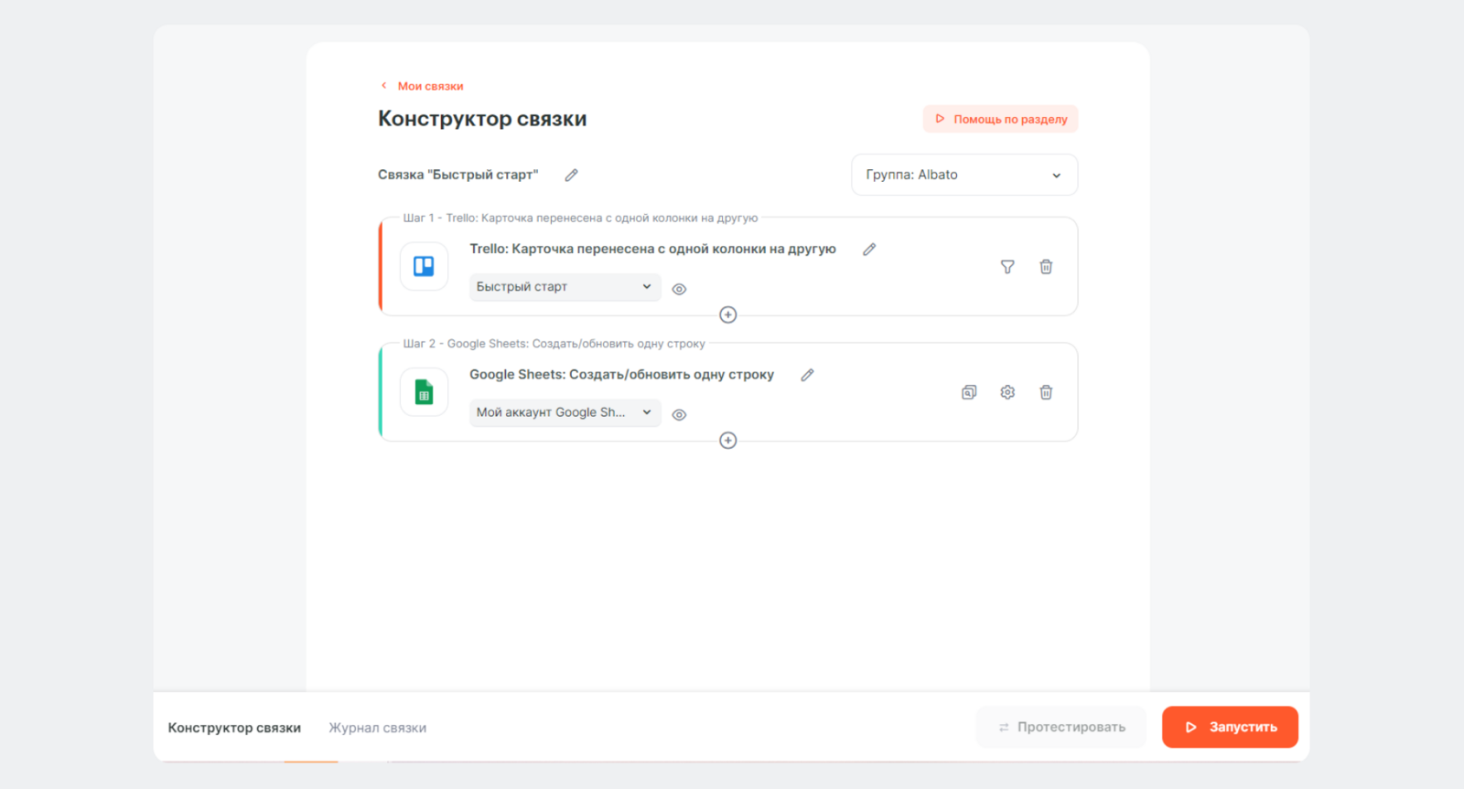Screen dimensions: 1464x789
Task: Add a step after Google Sheets action
Action: (x=728, y=441)
